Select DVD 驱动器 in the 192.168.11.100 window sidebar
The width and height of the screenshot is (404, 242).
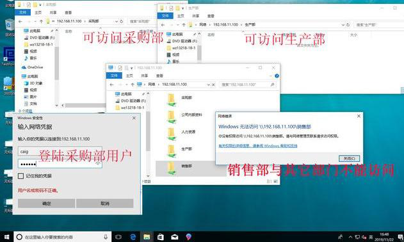coord(131,101)
